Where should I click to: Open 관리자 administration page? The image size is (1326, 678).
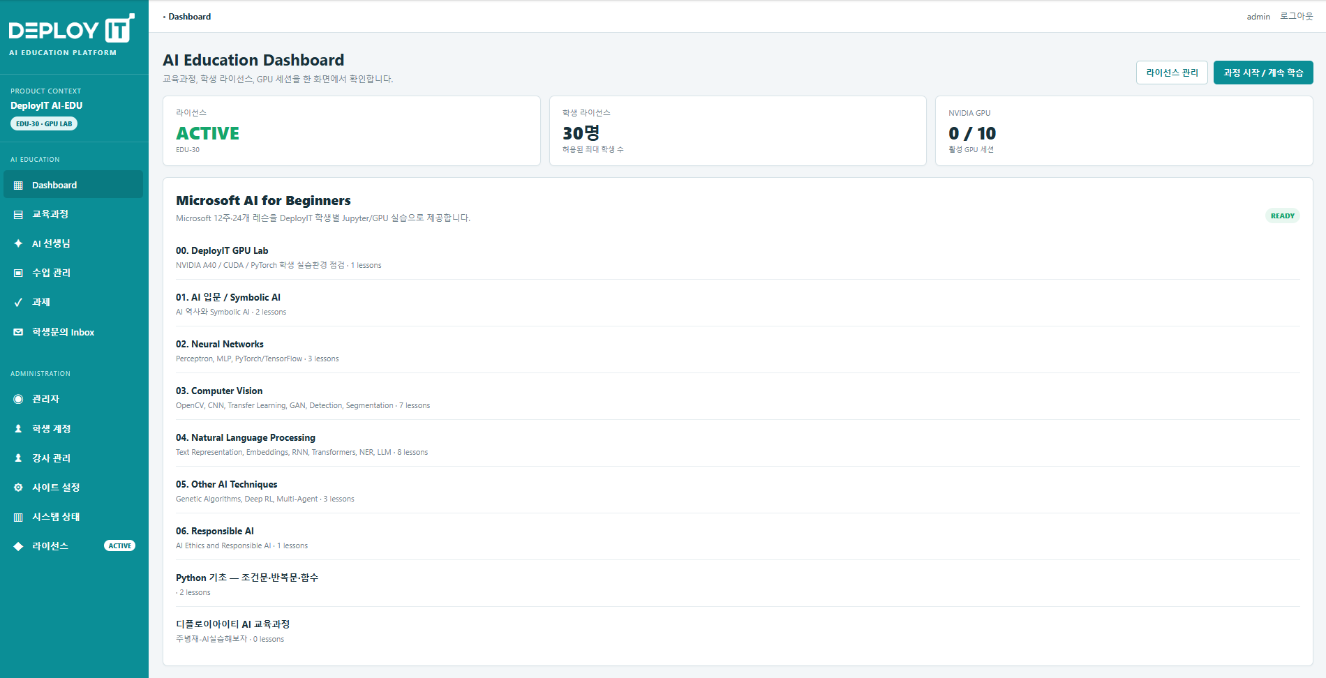click(x=73, y=399)
